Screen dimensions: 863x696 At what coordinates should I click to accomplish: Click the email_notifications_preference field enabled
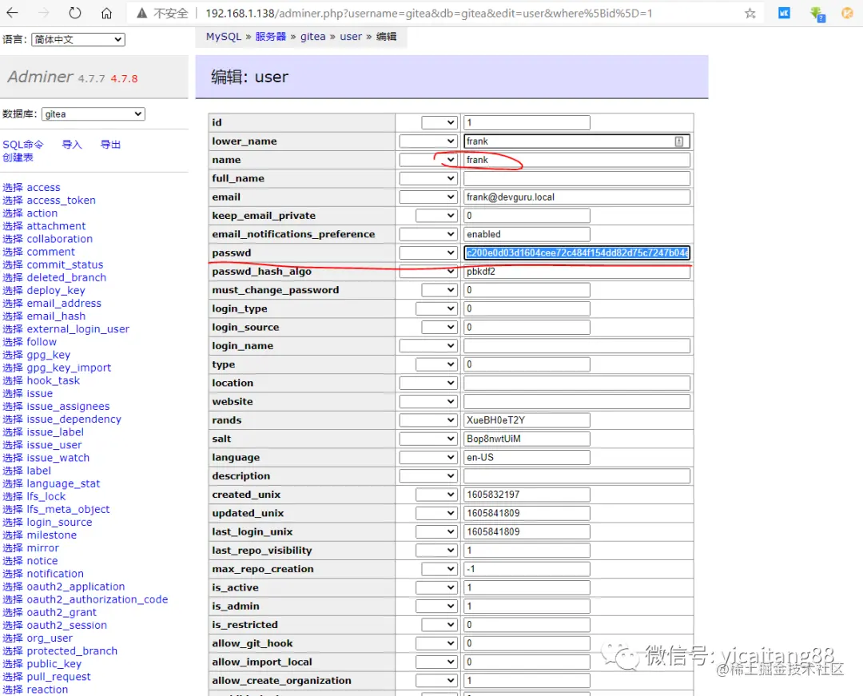[527, 234]
